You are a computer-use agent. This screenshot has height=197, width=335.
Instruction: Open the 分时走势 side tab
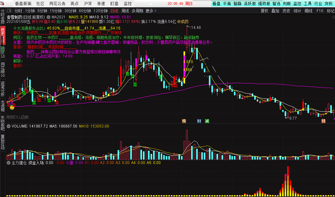3,16
